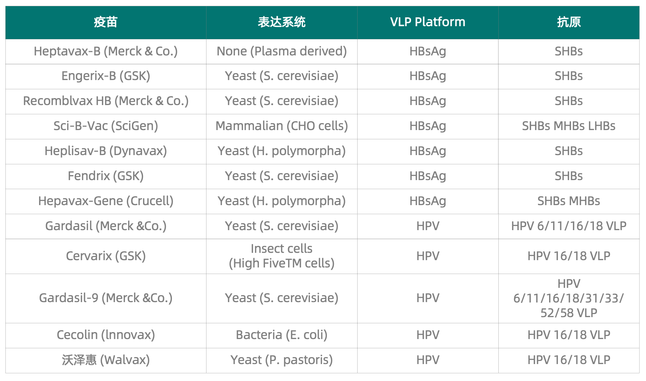The image size is (646, 381).
Task: Click the Yeast (P. pastoris) cell
Action: tap(281, 360)
